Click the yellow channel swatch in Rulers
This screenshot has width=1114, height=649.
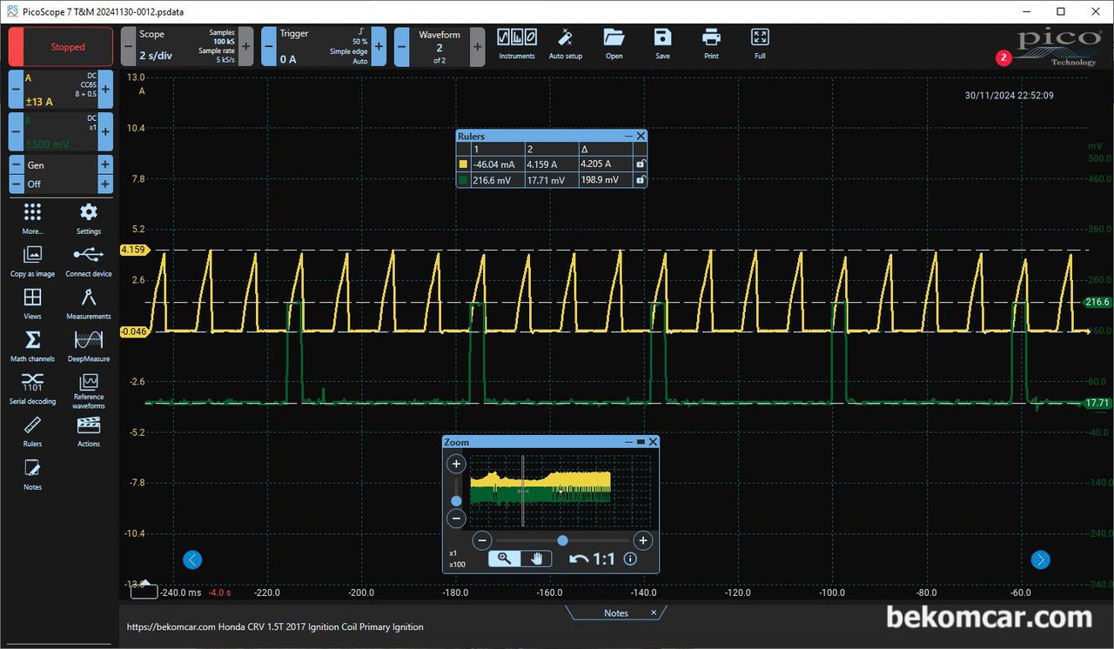tap(463, 164)
